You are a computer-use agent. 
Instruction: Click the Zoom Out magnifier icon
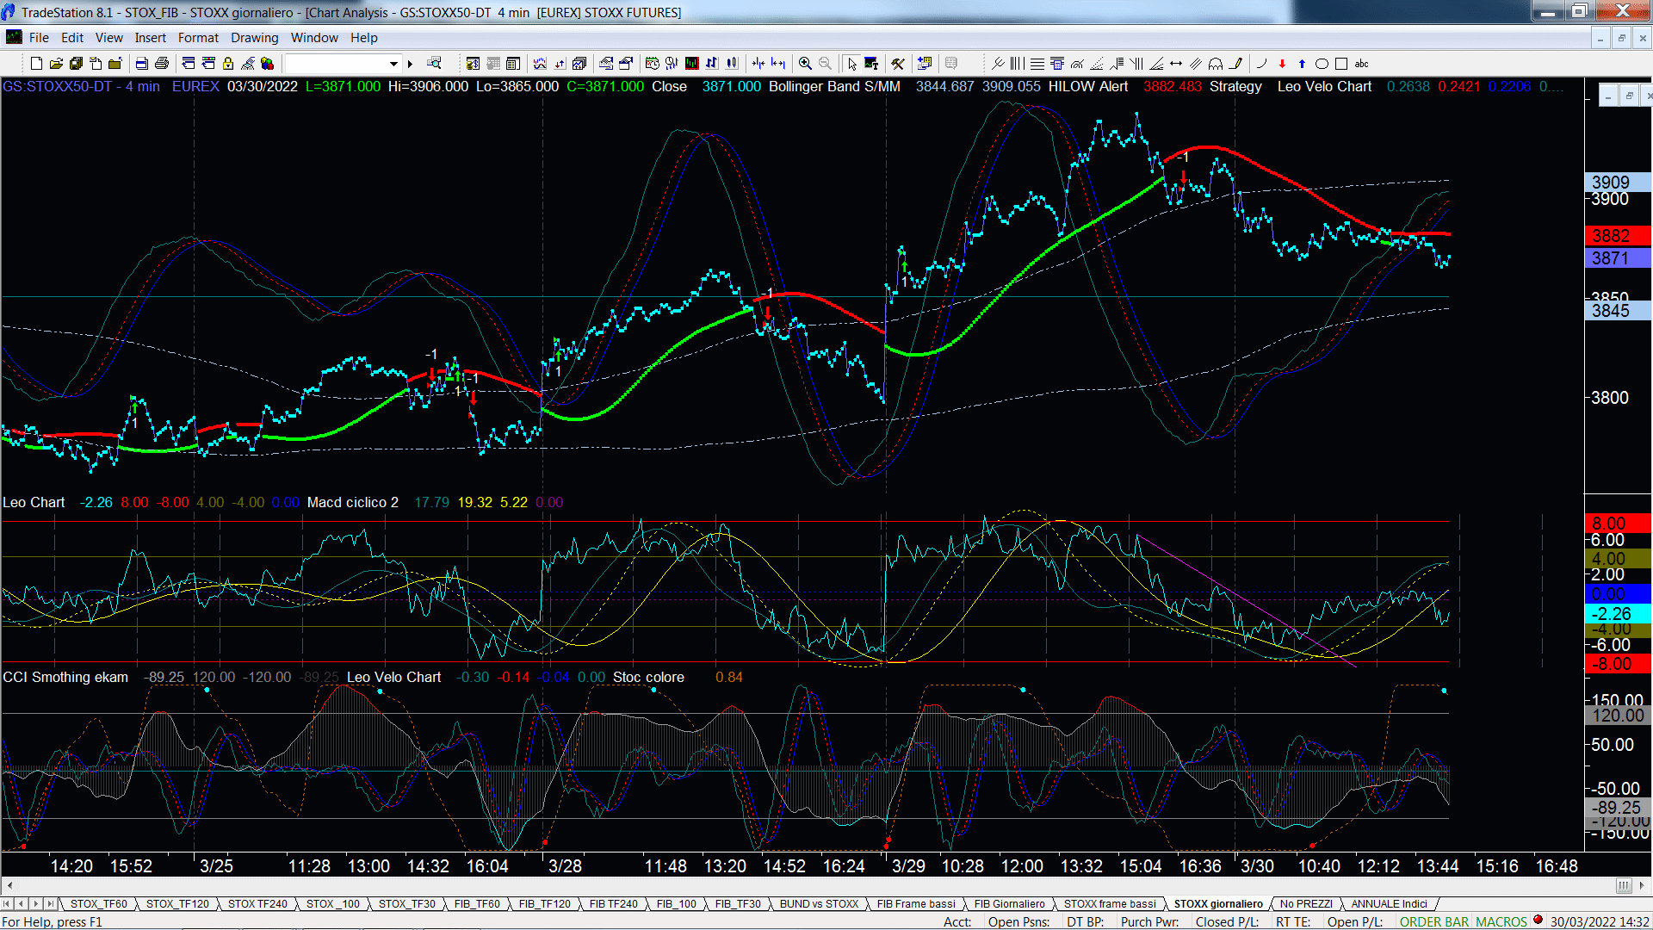pyautogui.click(x=825, y=64)
